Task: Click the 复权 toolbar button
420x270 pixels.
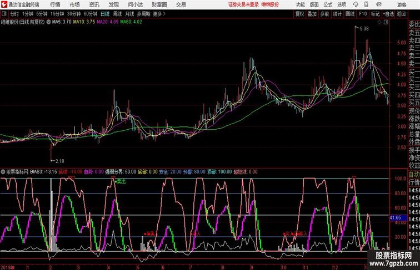Action: coord(300,14)
